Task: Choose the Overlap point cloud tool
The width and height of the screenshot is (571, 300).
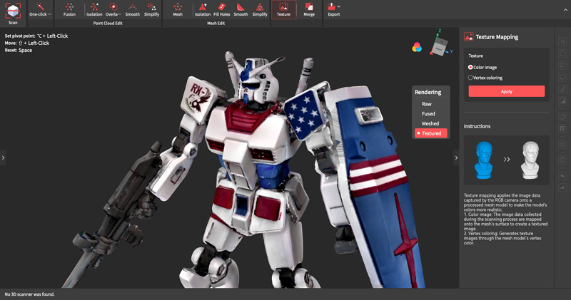Action: click(x=113, y=10)
